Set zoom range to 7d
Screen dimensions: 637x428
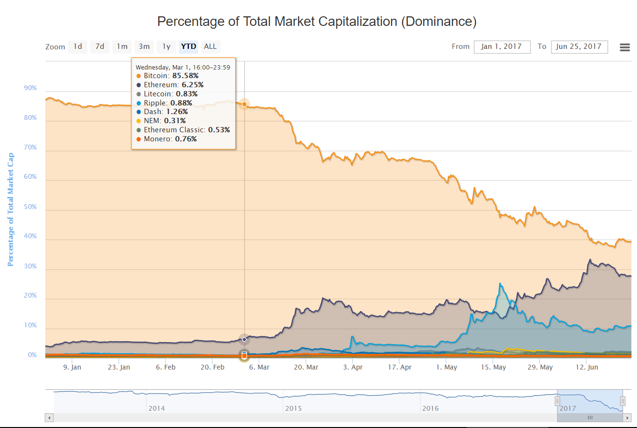(x=100, y=46)
